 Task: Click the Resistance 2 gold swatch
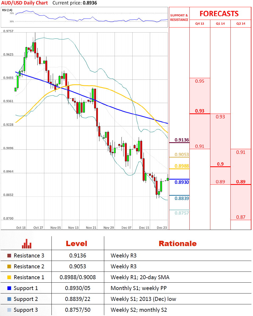9,266
